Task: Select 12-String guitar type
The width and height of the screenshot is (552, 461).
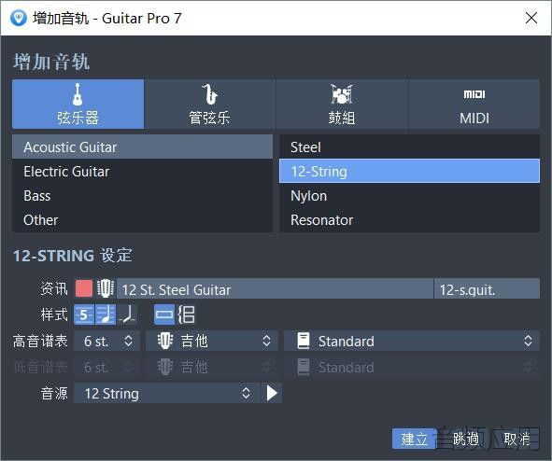Action: 409,172
